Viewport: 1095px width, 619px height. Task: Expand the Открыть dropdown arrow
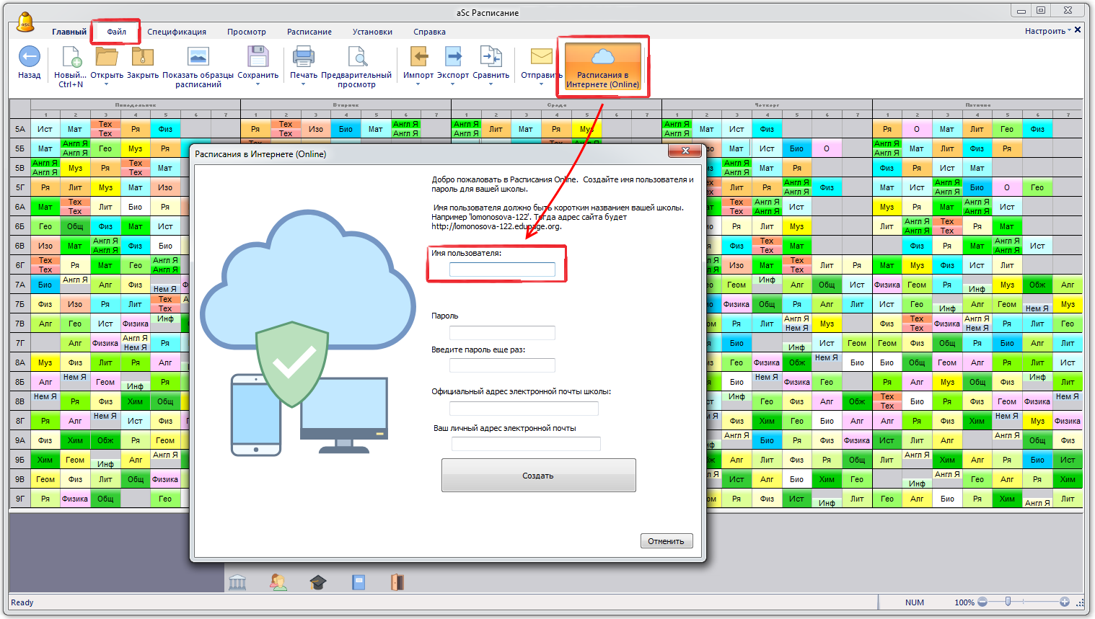(x=106, y=84)
